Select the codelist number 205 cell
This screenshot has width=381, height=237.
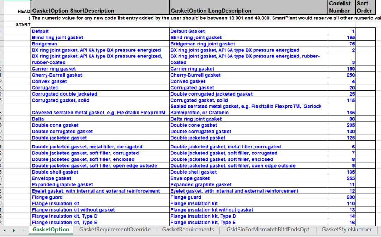click(341, 125)
